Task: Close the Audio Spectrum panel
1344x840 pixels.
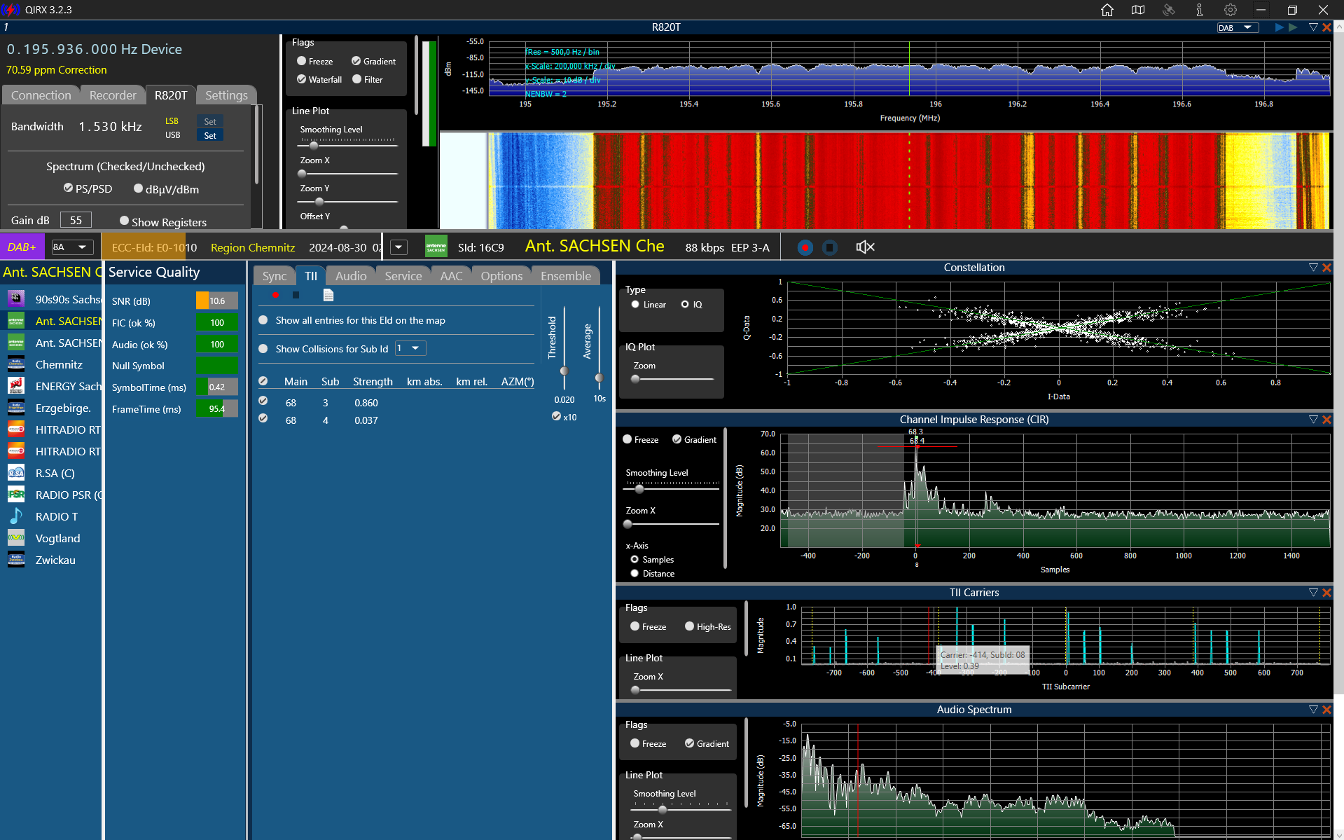Action: point(1326,710)
